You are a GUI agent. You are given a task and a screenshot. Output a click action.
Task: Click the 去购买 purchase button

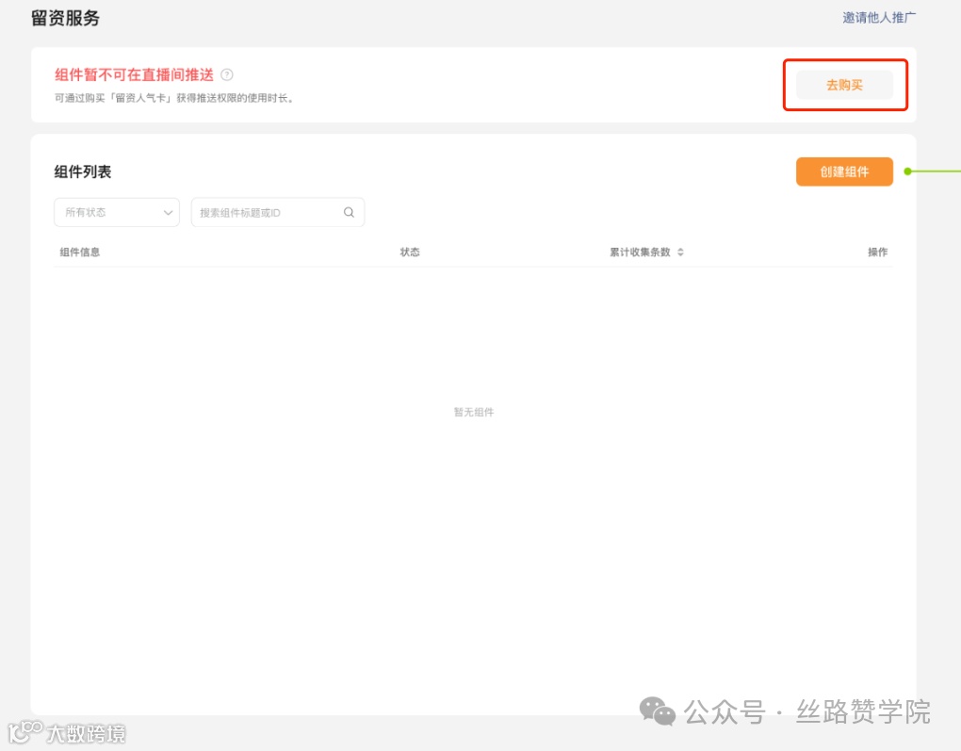844,85
